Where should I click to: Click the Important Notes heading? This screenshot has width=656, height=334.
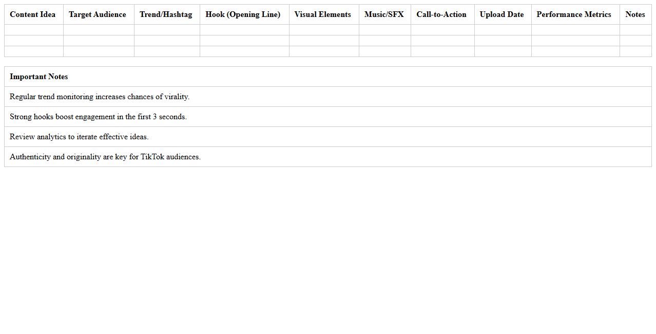(x=39, y=77)
